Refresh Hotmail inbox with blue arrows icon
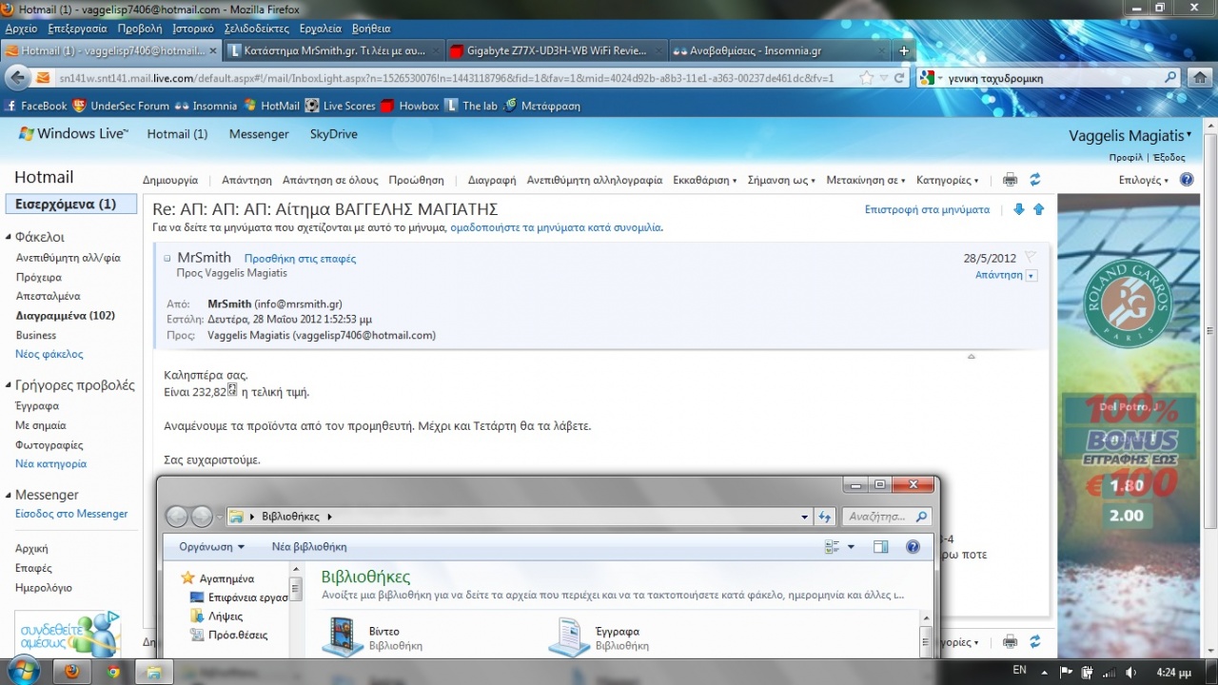The height and width of the screenshot is (685, 1218). 1035,180
